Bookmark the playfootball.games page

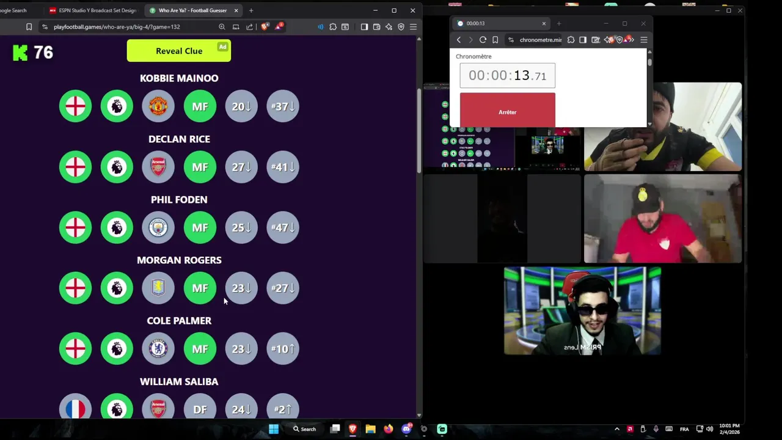click(x=29, y=27)
